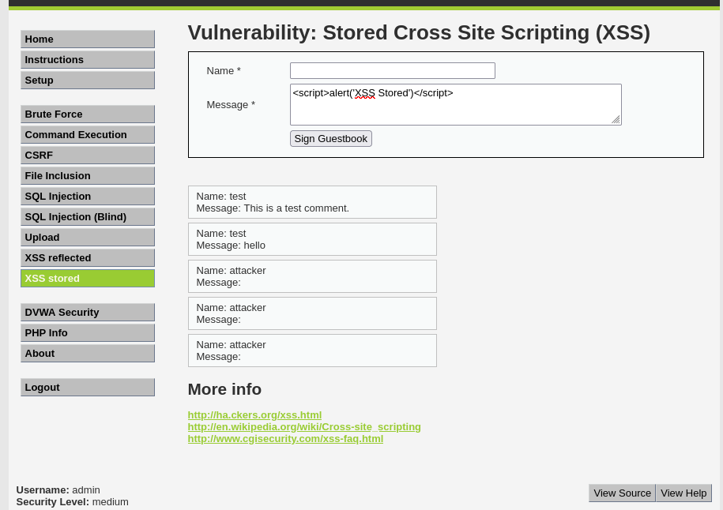Click the 'Username: admin' status text
The height and width of the screenshot is (510, 723).
coord(58,490)
